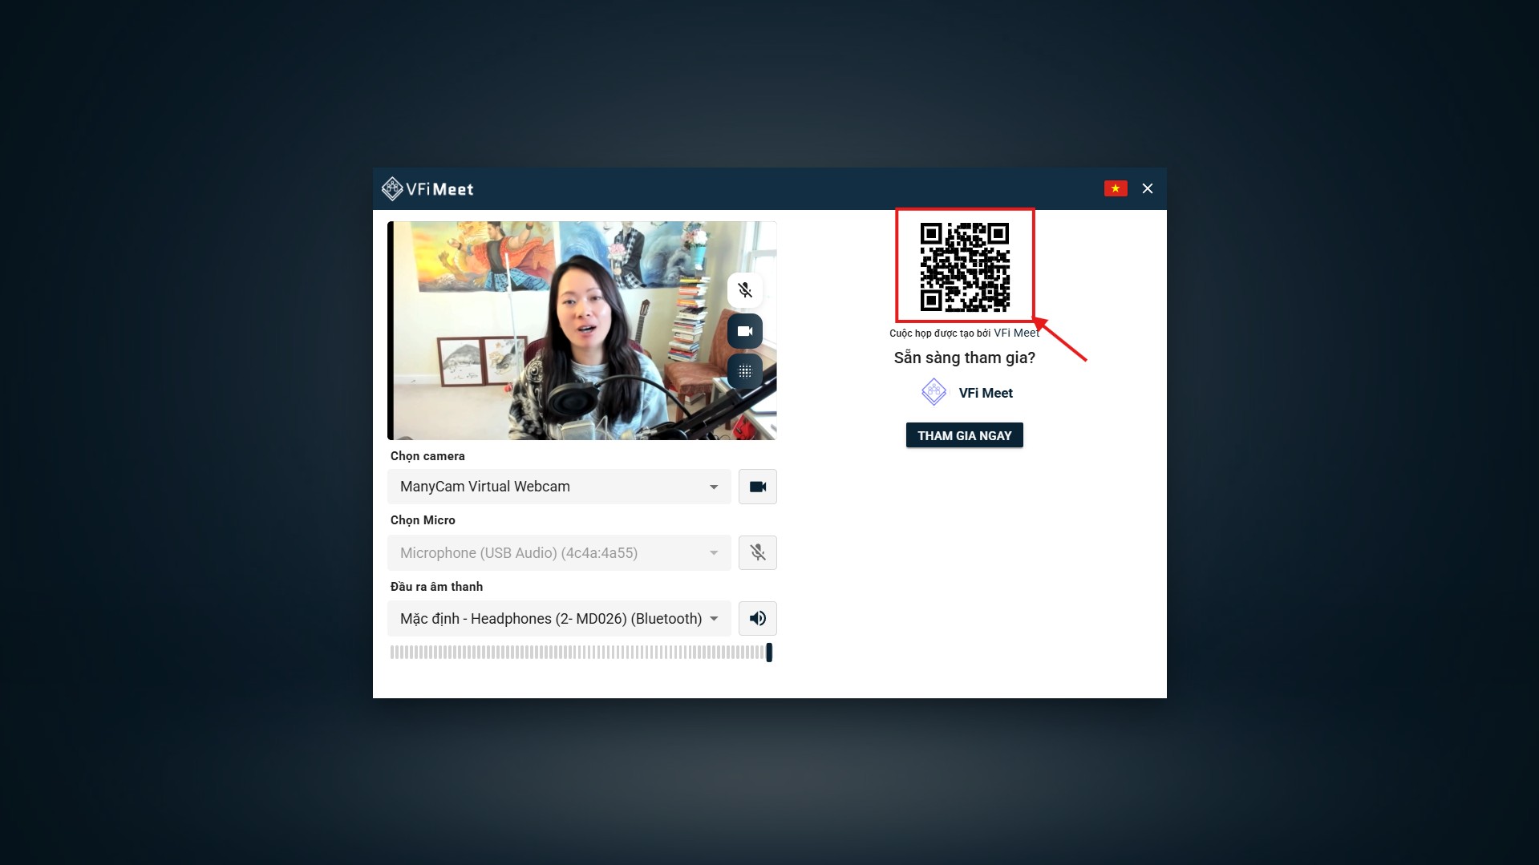This screenshot has height=865, width=1539.
Task: Unmute the microphone on the video preview
Action: click(744, 289)
